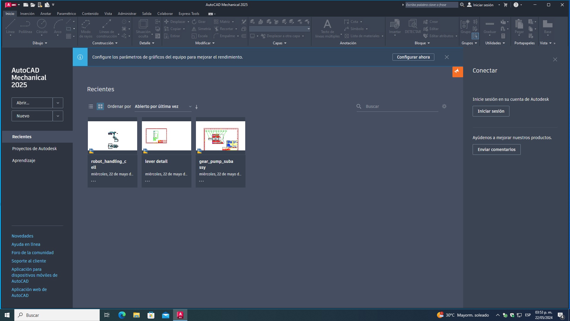Dismiss the graphics configuration notification

[x=446, y=57]
